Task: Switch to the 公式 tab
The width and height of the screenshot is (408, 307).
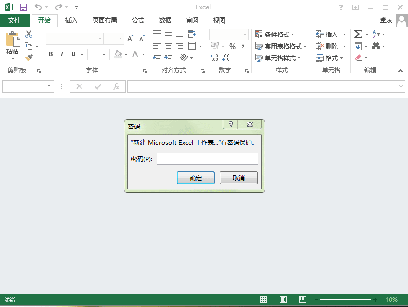Action: (x=138, y=20)
